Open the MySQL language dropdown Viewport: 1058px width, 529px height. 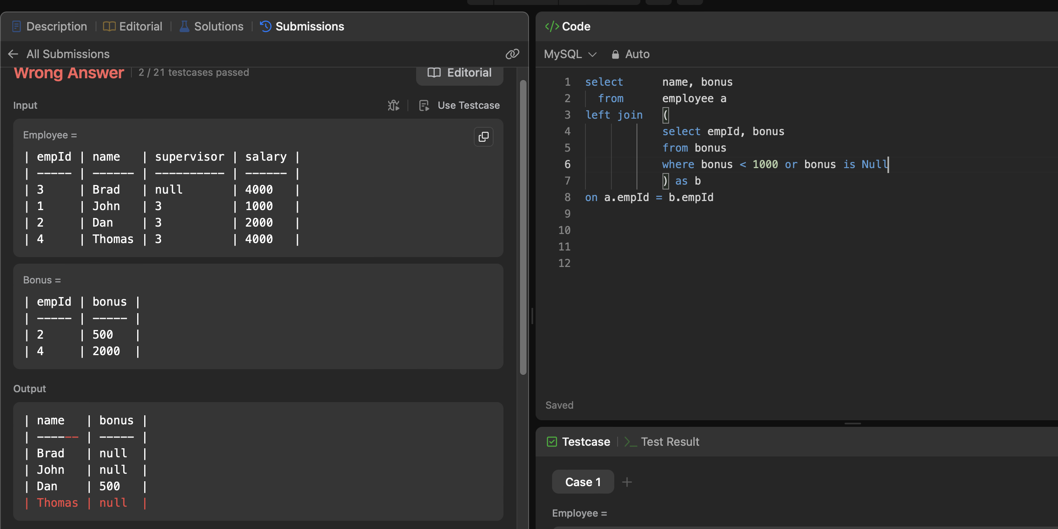click(563, 54)
